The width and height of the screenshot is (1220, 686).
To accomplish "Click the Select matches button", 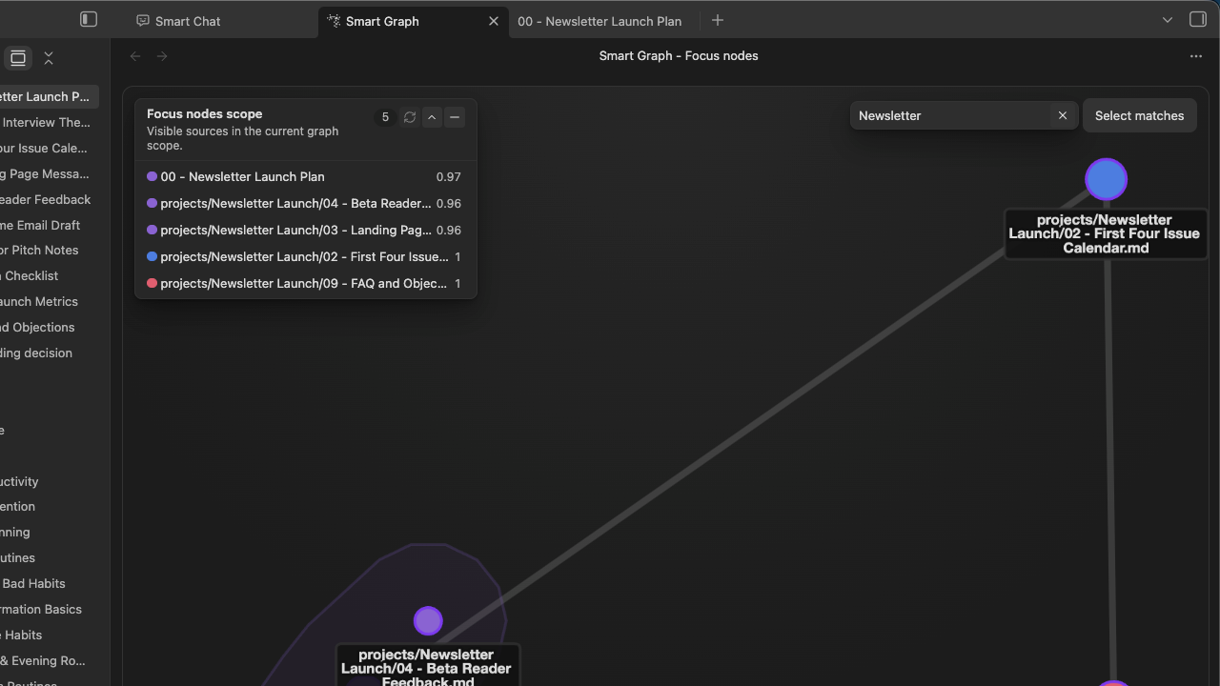I will pos(1139,115).
